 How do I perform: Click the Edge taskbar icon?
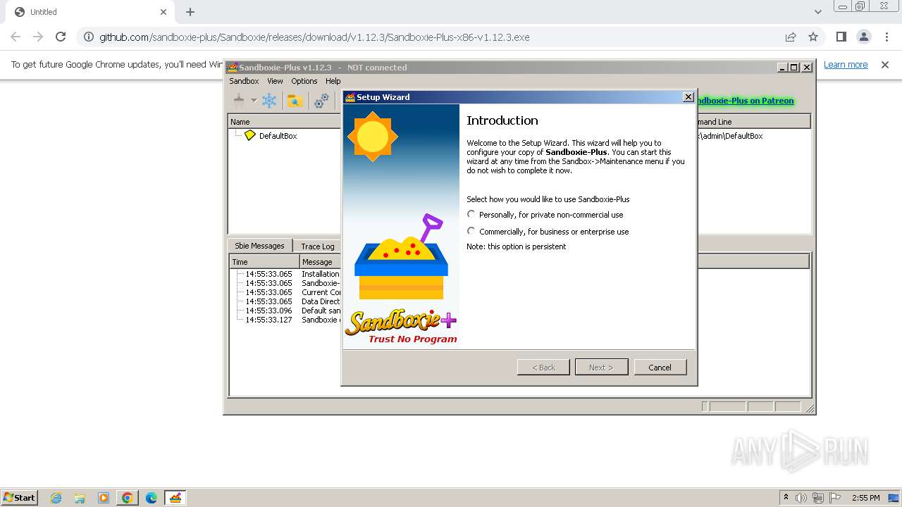tap(152, 498)
